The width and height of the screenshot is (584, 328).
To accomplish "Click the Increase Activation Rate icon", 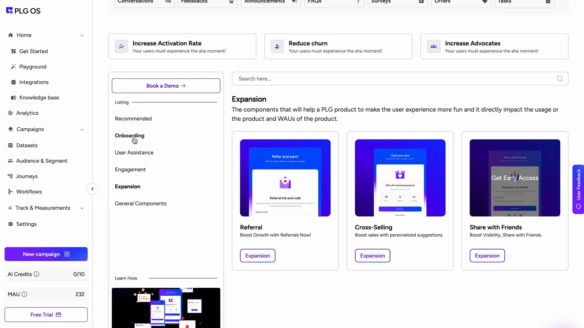I will (x=122, y=47).
